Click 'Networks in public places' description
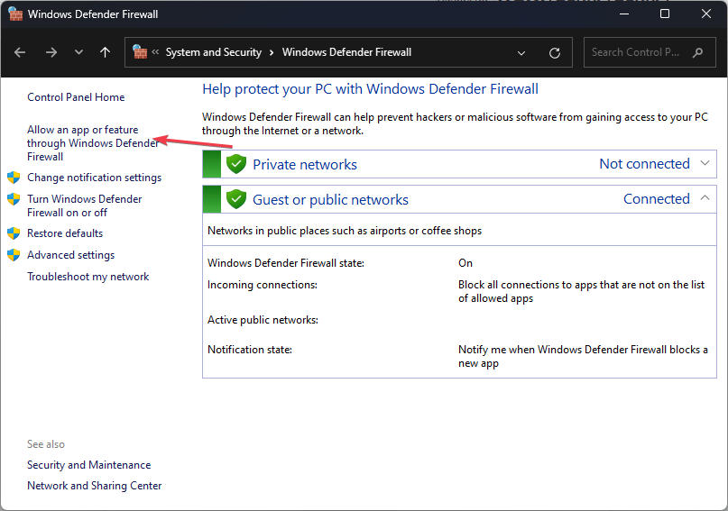This screenshot has height=511, width=728. pos(345,231)
